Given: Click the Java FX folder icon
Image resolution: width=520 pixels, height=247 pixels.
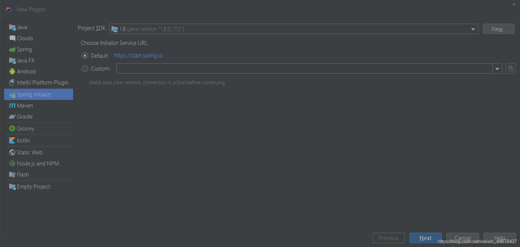Looking at the screenshot, I should 12,61.
